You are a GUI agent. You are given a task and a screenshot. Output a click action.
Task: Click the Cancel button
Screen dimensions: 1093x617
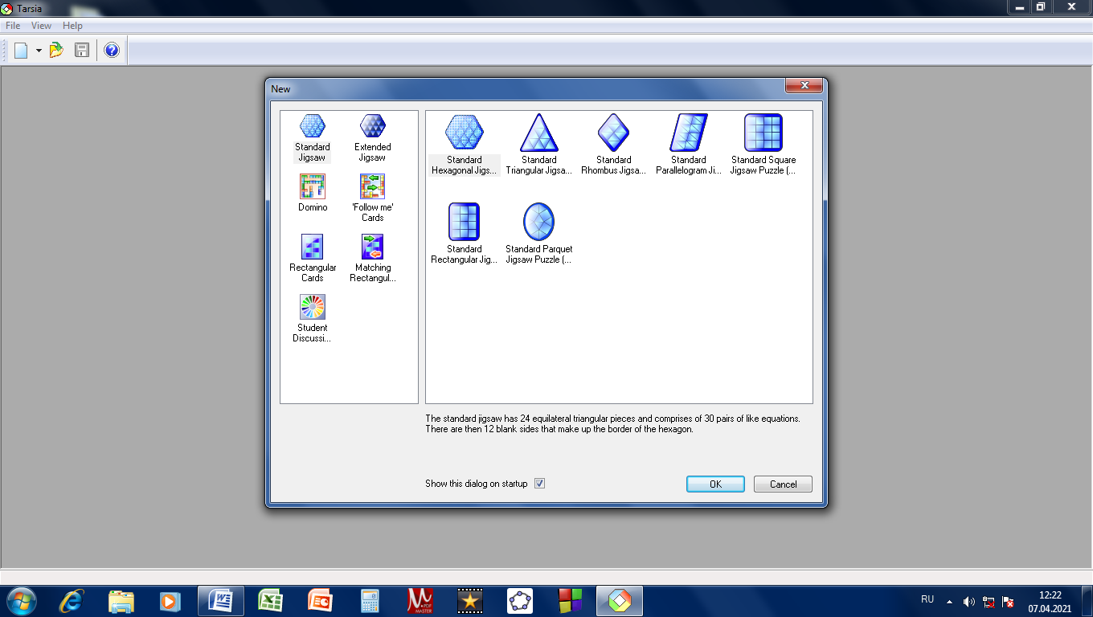tap(783, 484)
